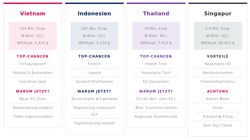Select the EV-Ökosystem entry
The width and height of the screenshot is (250, 140).
[x=156, y=82]
